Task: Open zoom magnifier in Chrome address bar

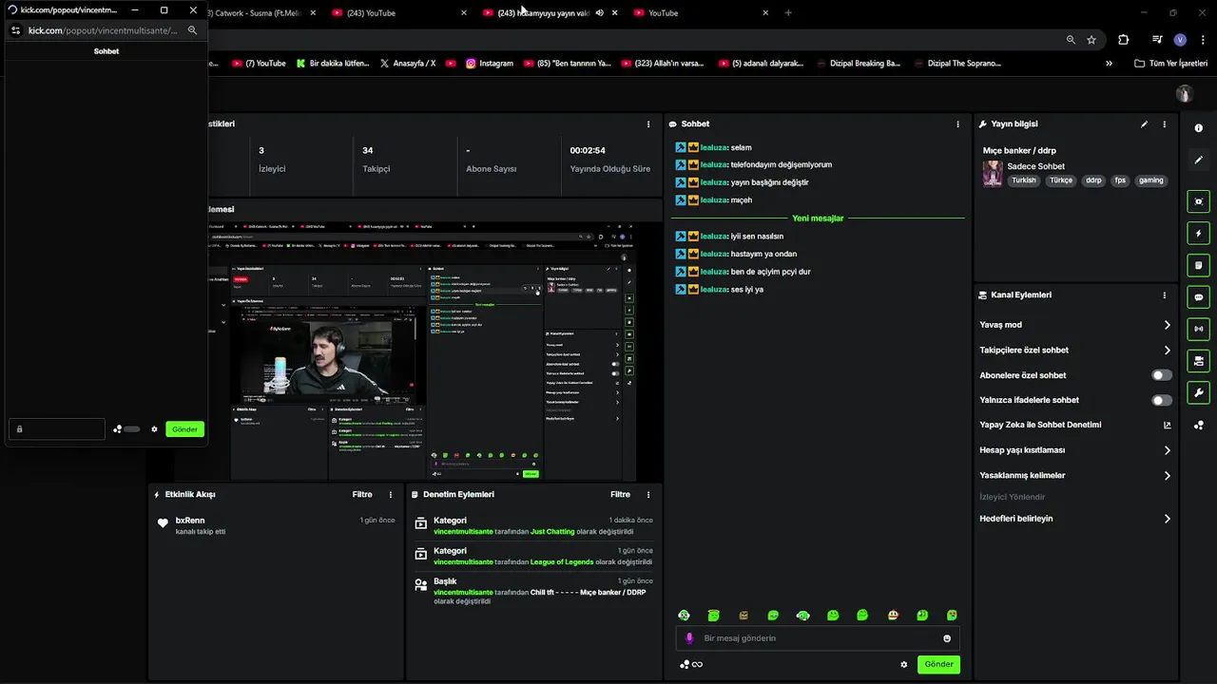Action: [x=1071, y=40]
